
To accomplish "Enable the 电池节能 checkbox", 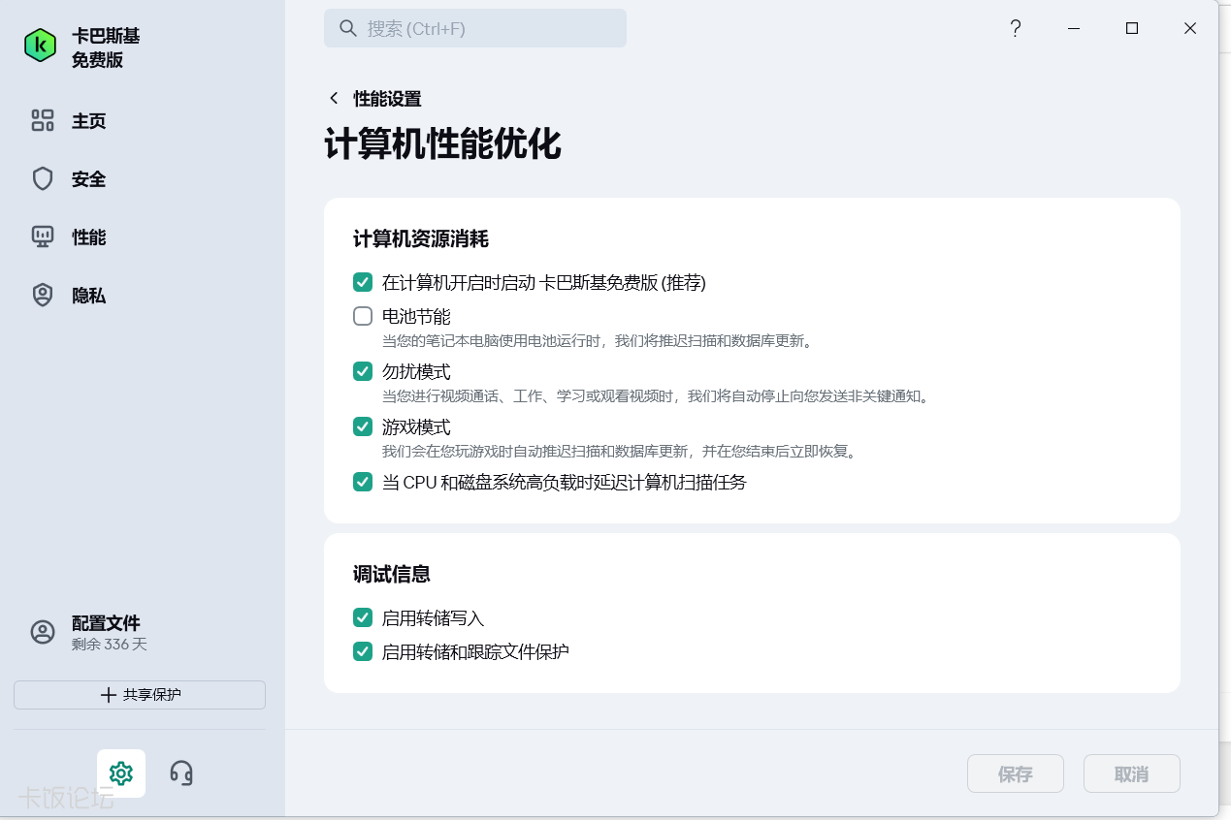I will (363, 316).
